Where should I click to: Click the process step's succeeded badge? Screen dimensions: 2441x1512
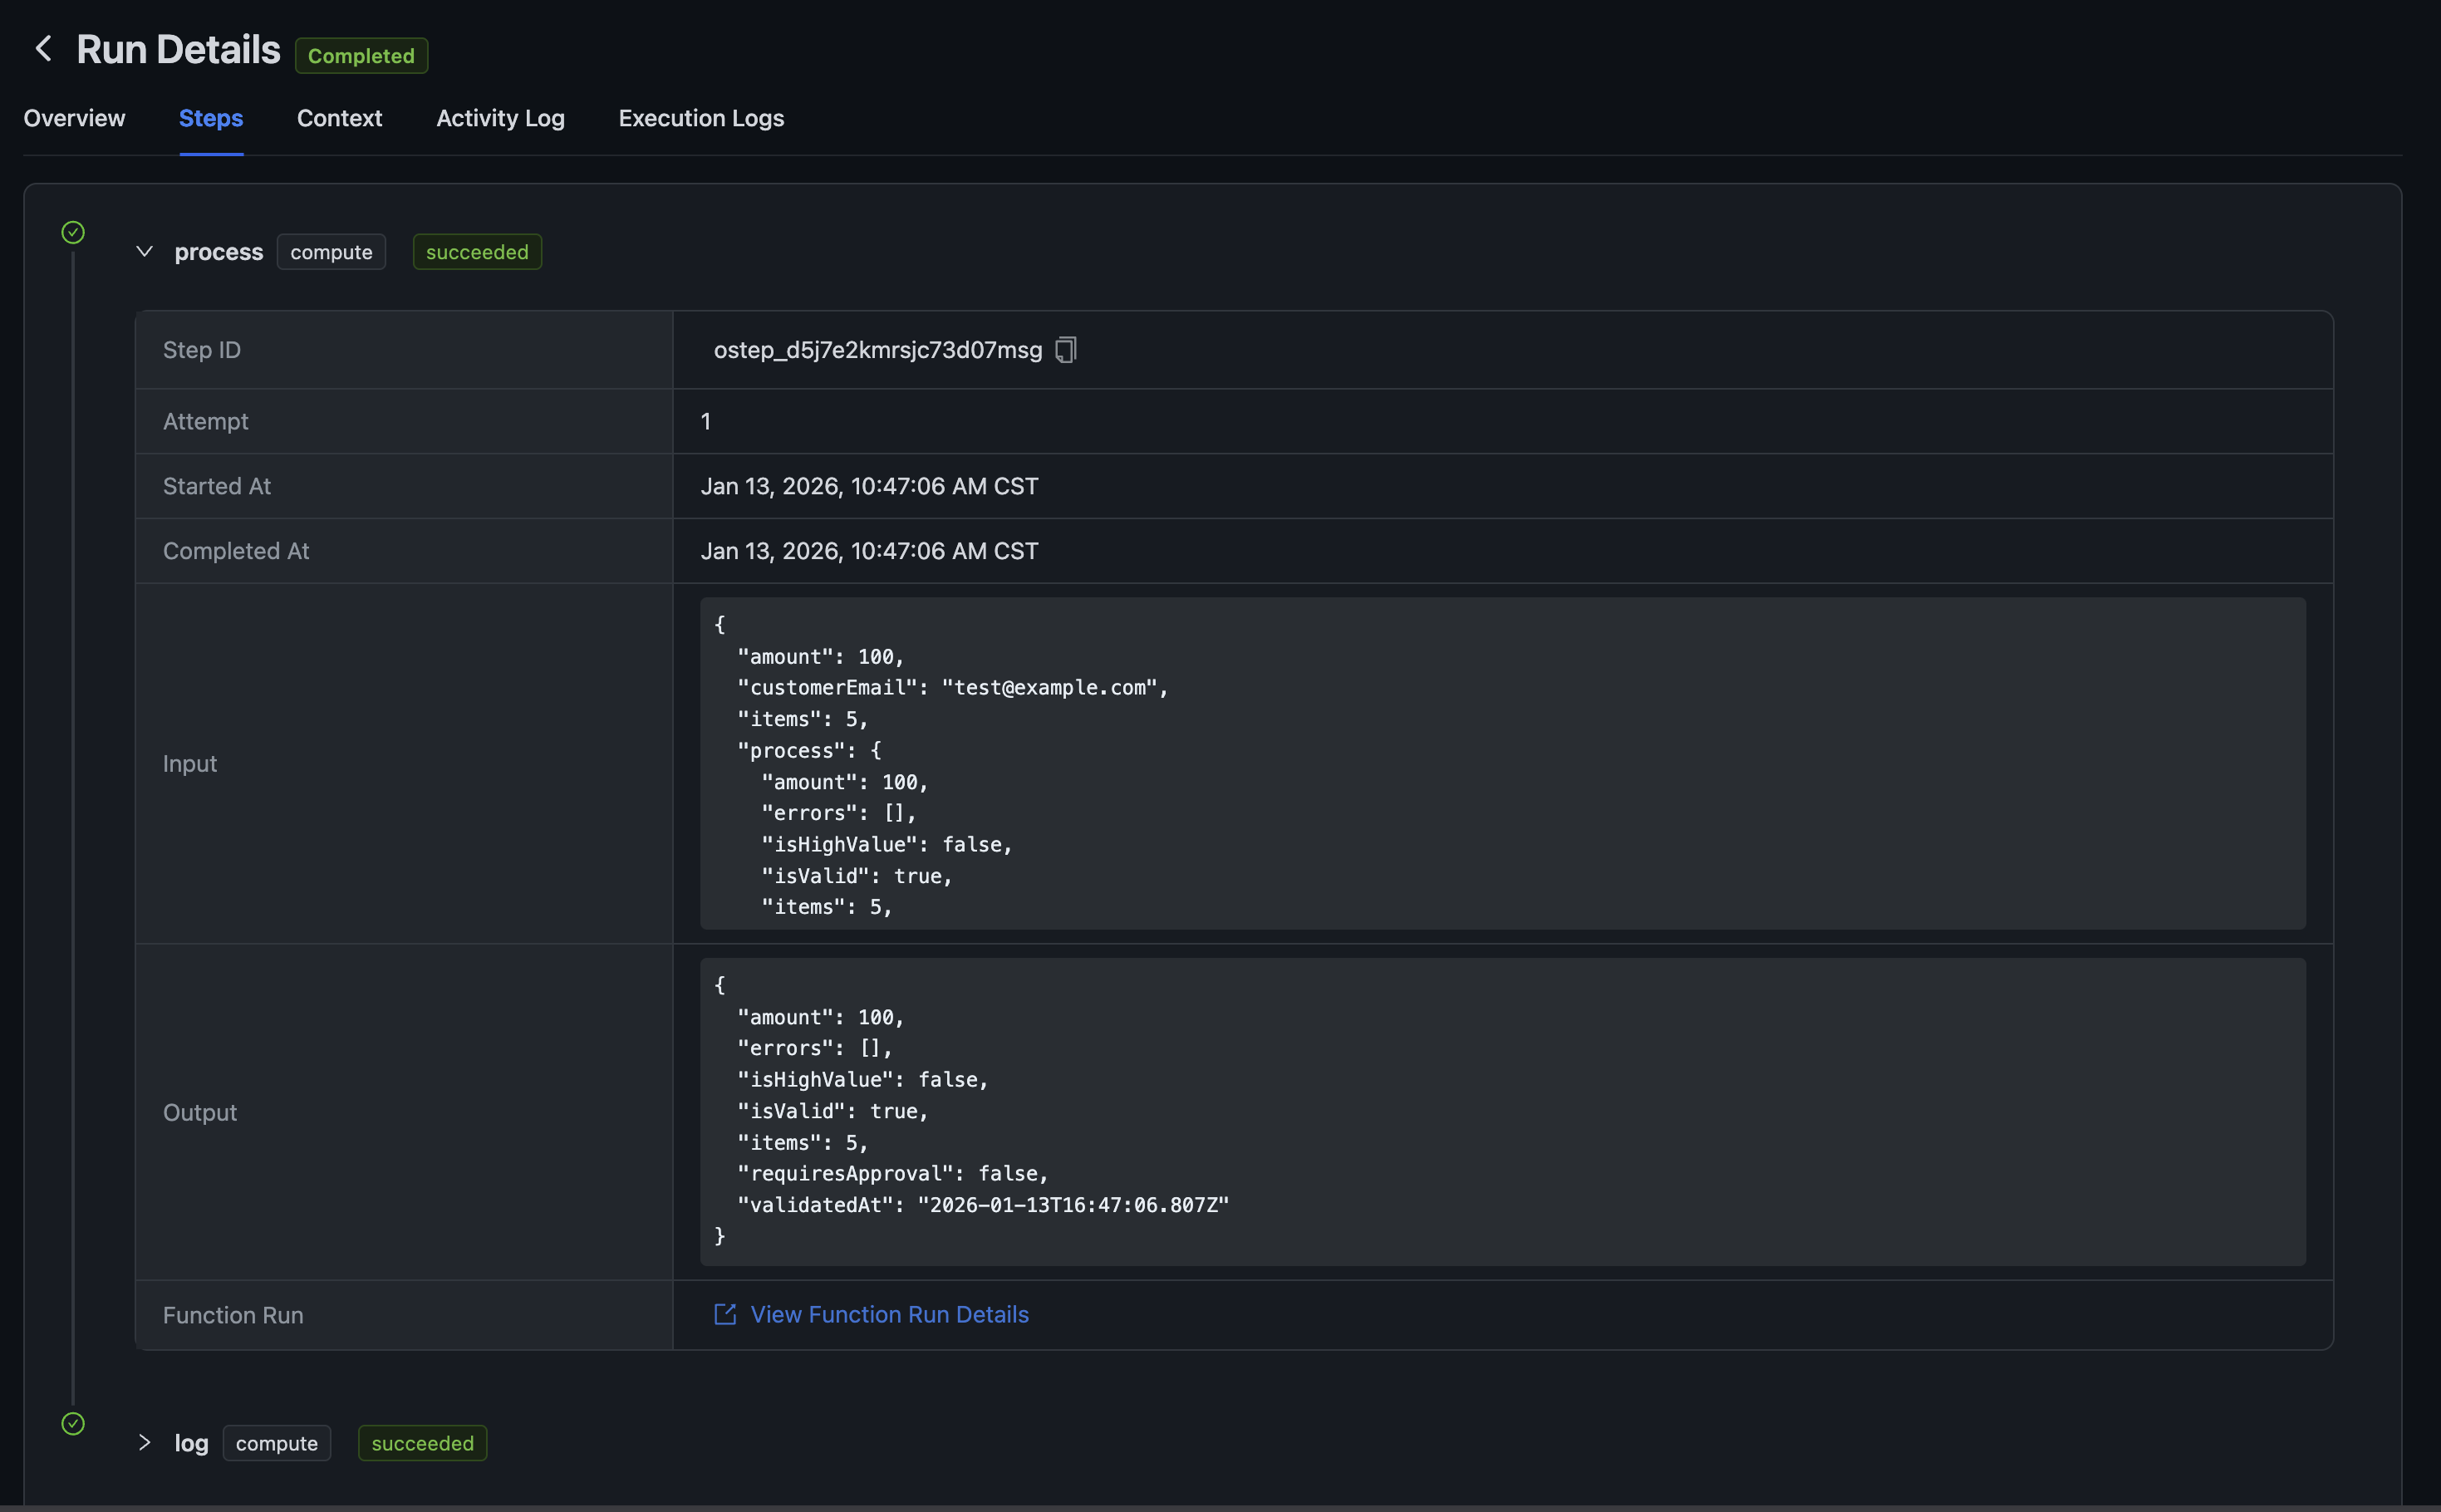pos(477,252)
